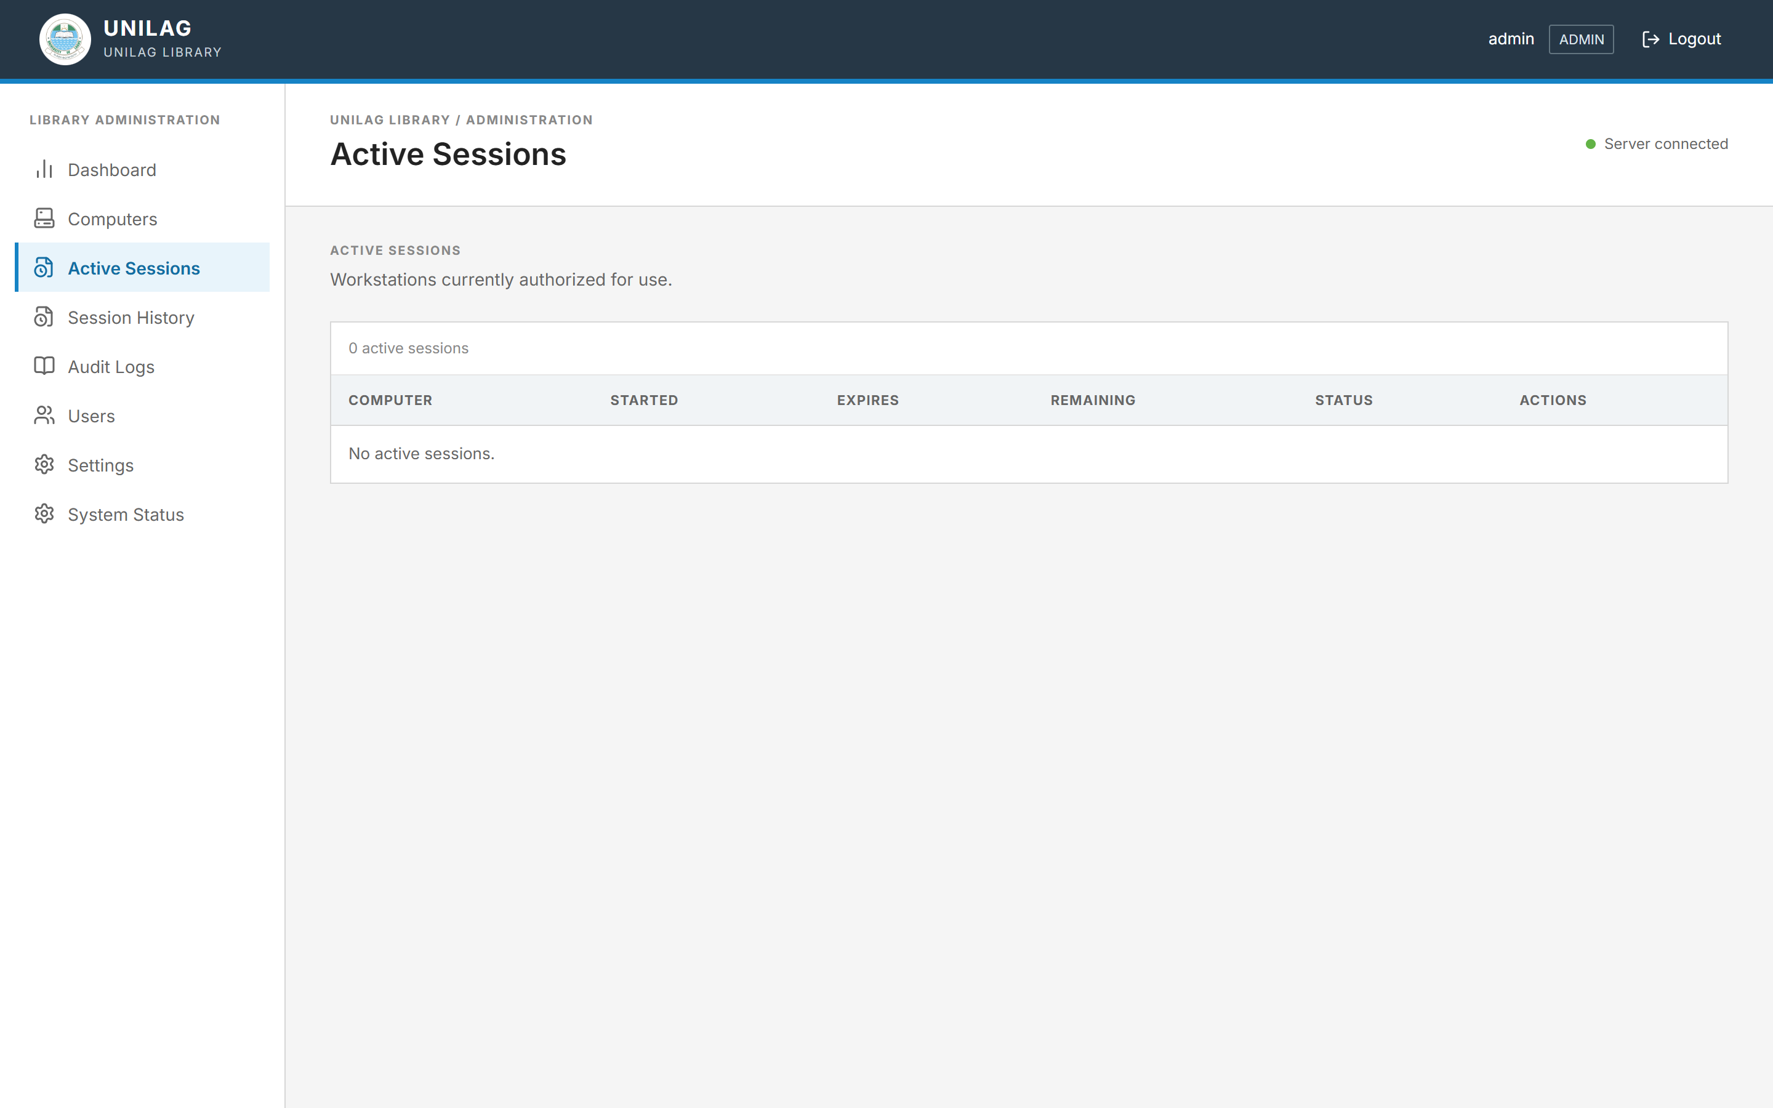Select Active Sessions menu item

point(142,268)
